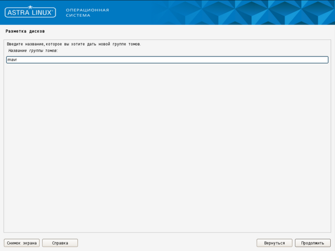
Task: Click the ОПЕРАЦИОННАЯ header text
Action: point(87,10)
